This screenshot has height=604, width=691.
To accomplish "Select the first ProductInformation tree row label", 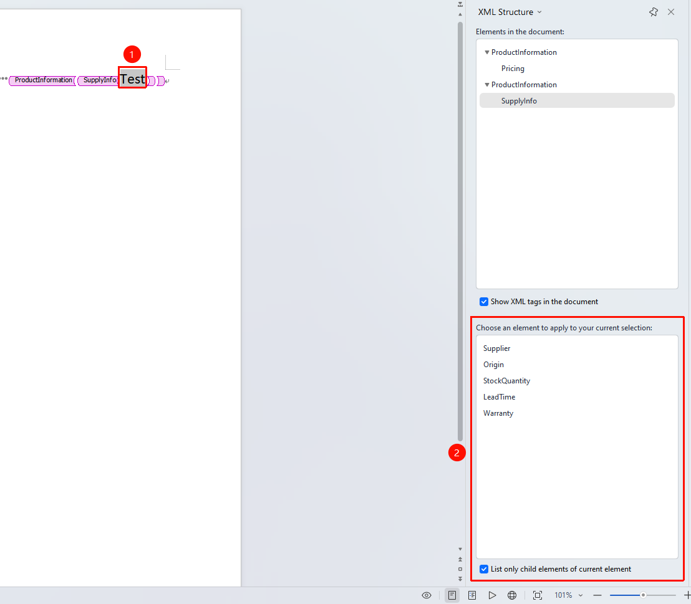I will (524, 52).
